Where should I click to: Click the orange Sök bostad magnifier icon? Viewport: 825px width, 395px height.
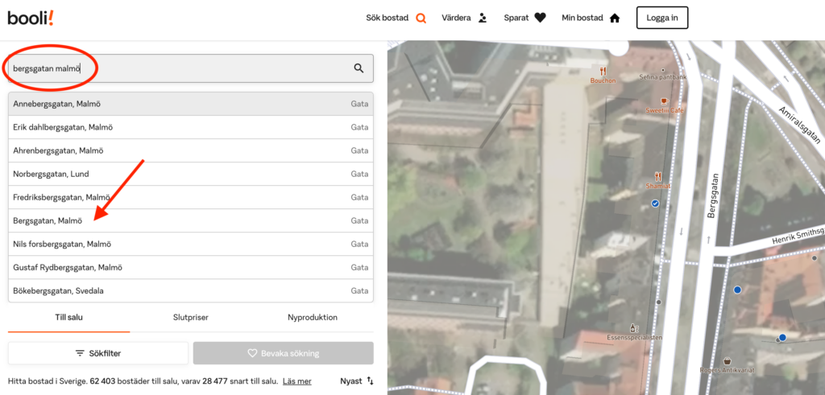[x=421, y=18]
